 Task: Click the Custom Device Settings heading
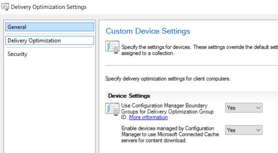(x=148, y=31)
